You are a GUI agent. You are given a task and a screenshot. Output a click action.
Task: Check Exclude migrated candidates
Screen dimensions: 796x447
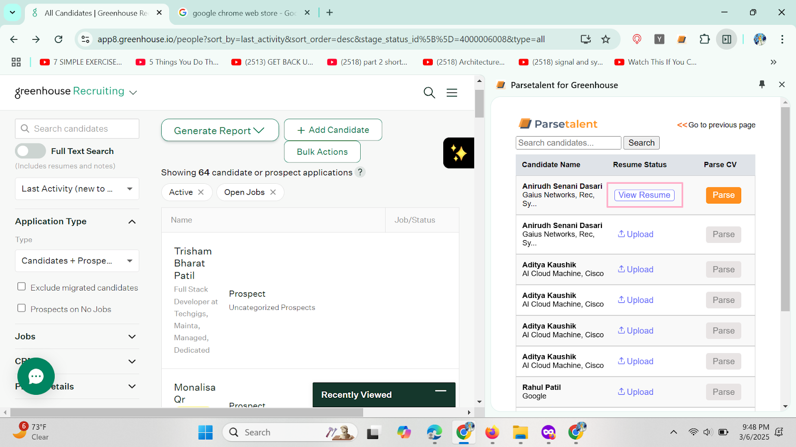pos(21,287)
